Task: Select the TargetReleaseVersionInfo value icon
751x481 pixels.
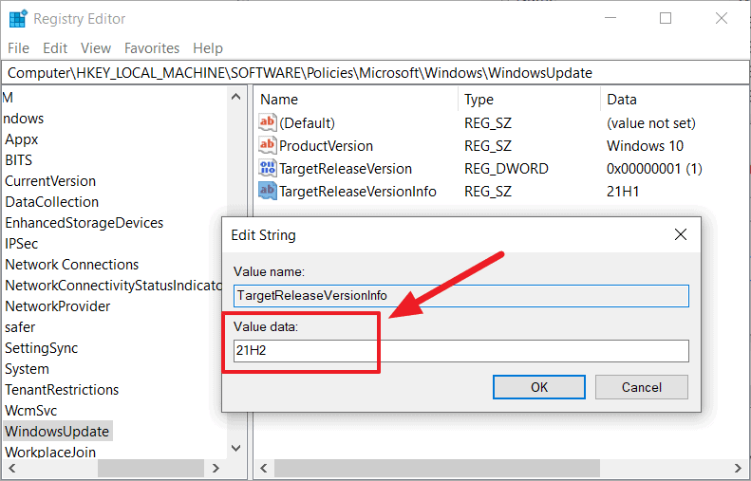Action: tap(267, 191)
